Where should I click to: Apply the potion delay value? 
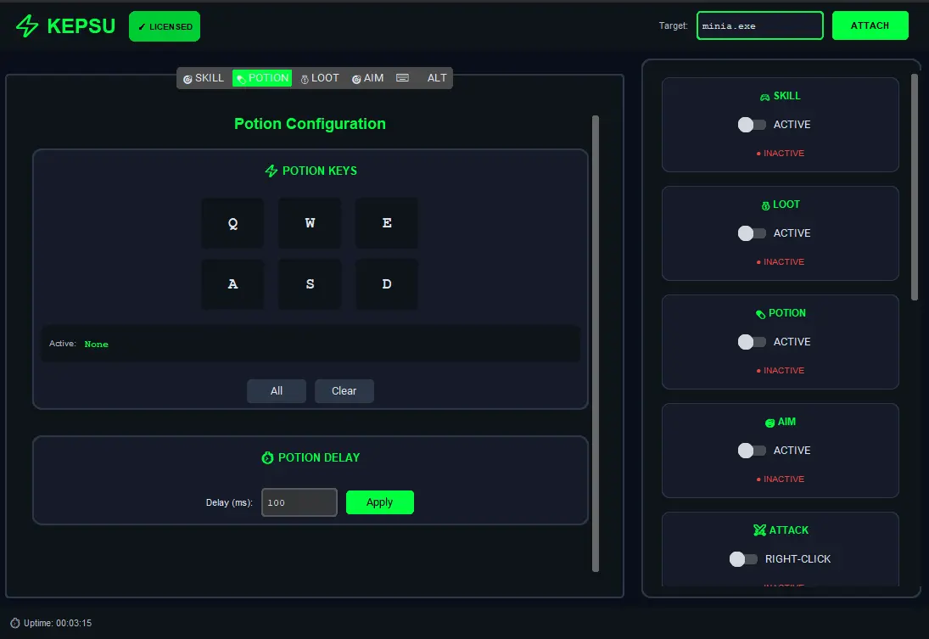[x=380, y=502]
